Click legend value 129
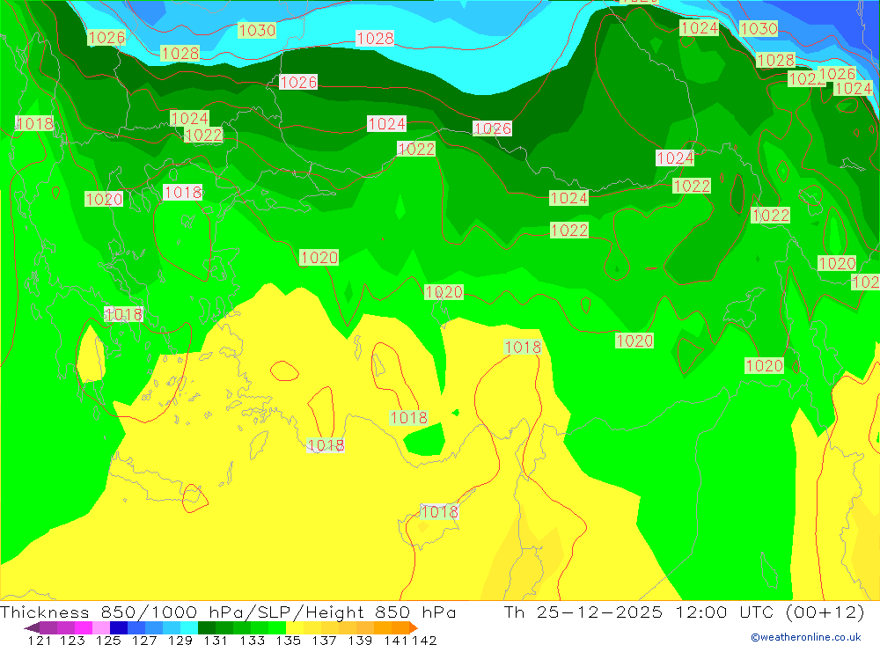This screenshot has width=880, height=645. [x=180, y=640]
